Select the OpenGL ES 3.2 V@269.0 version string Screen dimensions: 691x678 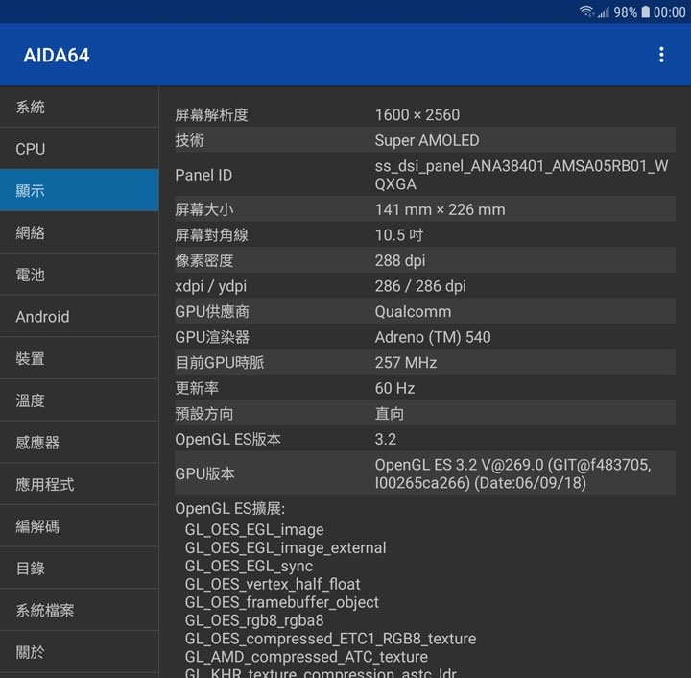pos(512,473)
